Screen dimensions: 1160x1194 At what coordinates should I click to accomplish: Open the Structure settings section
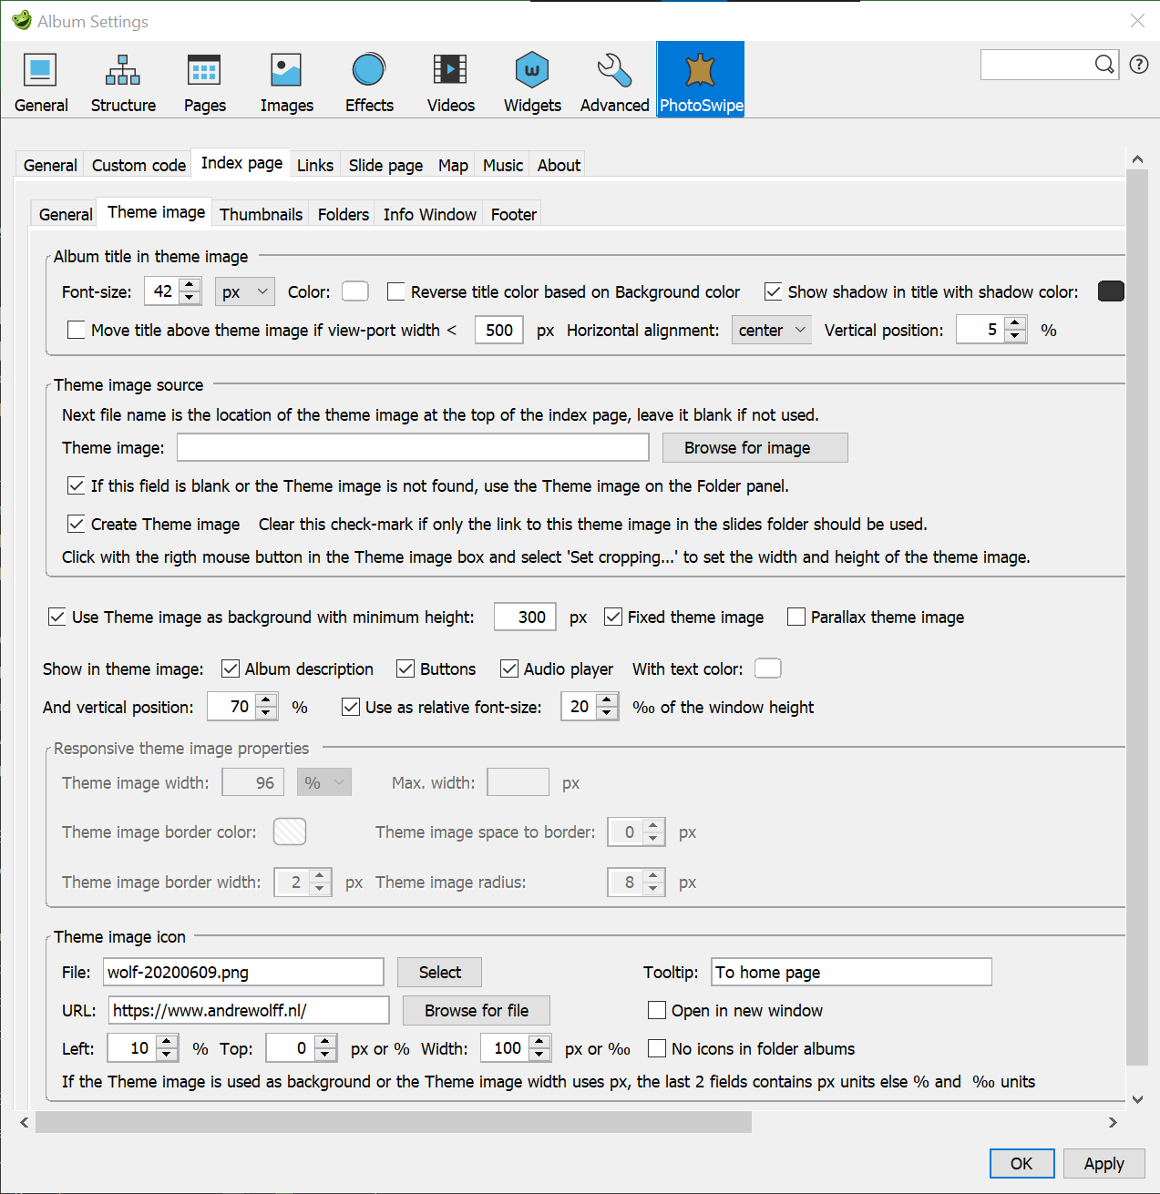point(123,82)
